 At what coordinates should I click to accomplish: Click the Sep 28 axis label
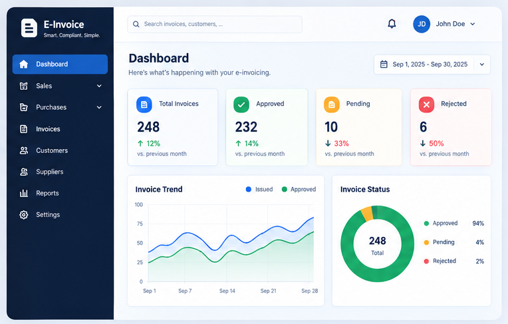click(309, 291)
